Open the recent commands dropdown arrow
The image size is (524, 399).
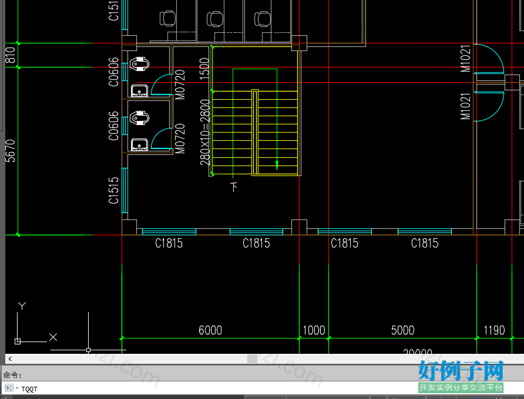(17, 388)
